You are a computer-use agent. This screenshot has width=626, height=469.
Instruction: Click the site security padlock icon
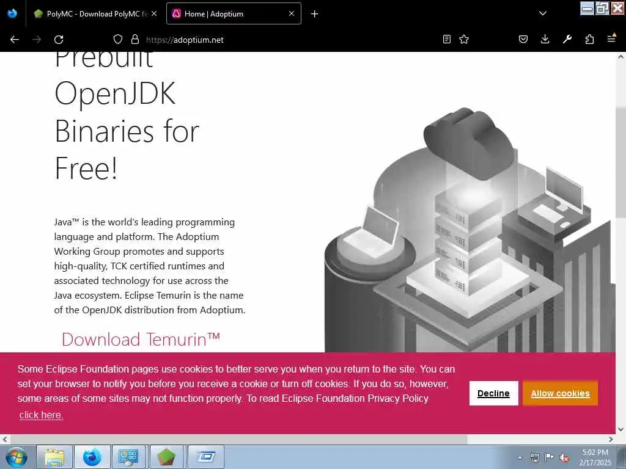click(135, 39)
